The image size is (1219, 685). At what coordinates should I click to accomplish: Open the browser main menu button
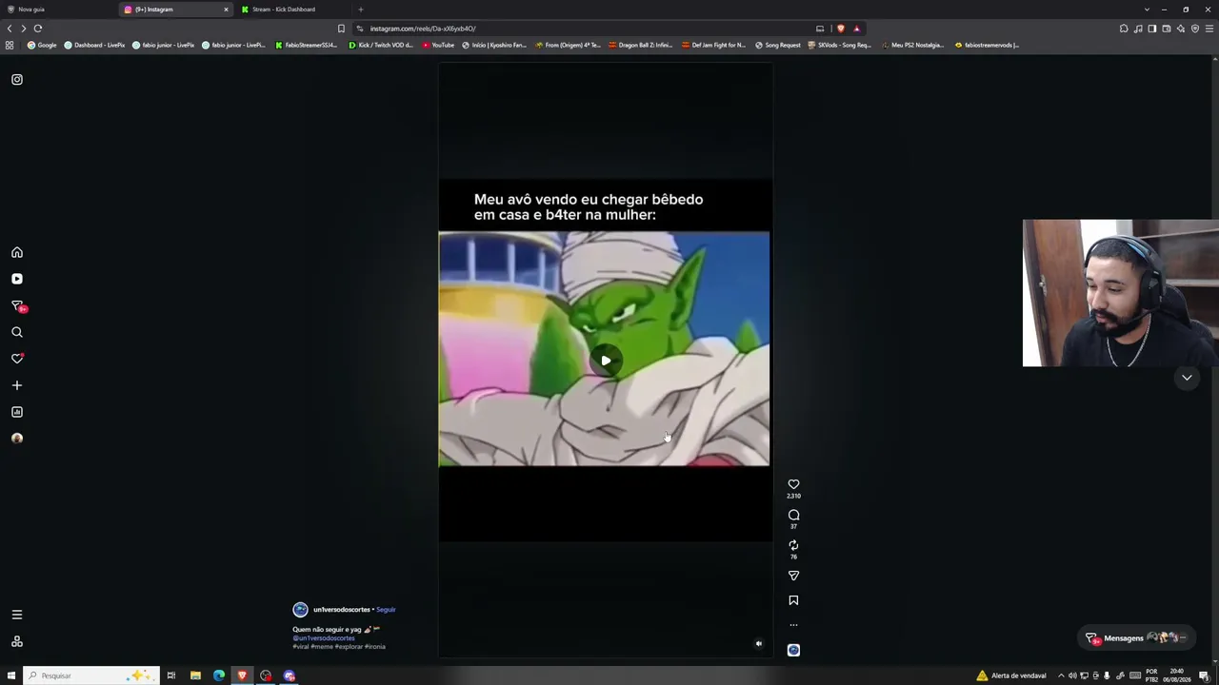point(1209,29)
